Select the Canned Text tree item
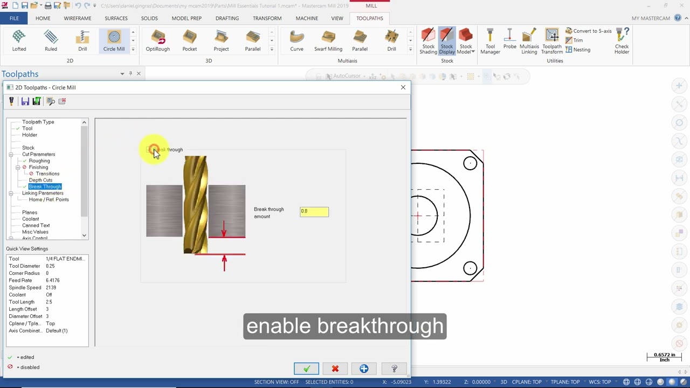This screenshot has height=388, width=690. click(x=36, y=225)
